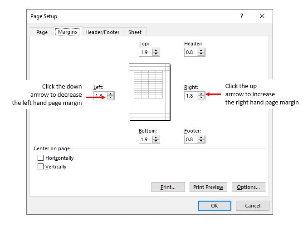Click inside the Bottom margin value field
Image resolution: width=303 pixels, height=227 pixels.
pos(146,140)
